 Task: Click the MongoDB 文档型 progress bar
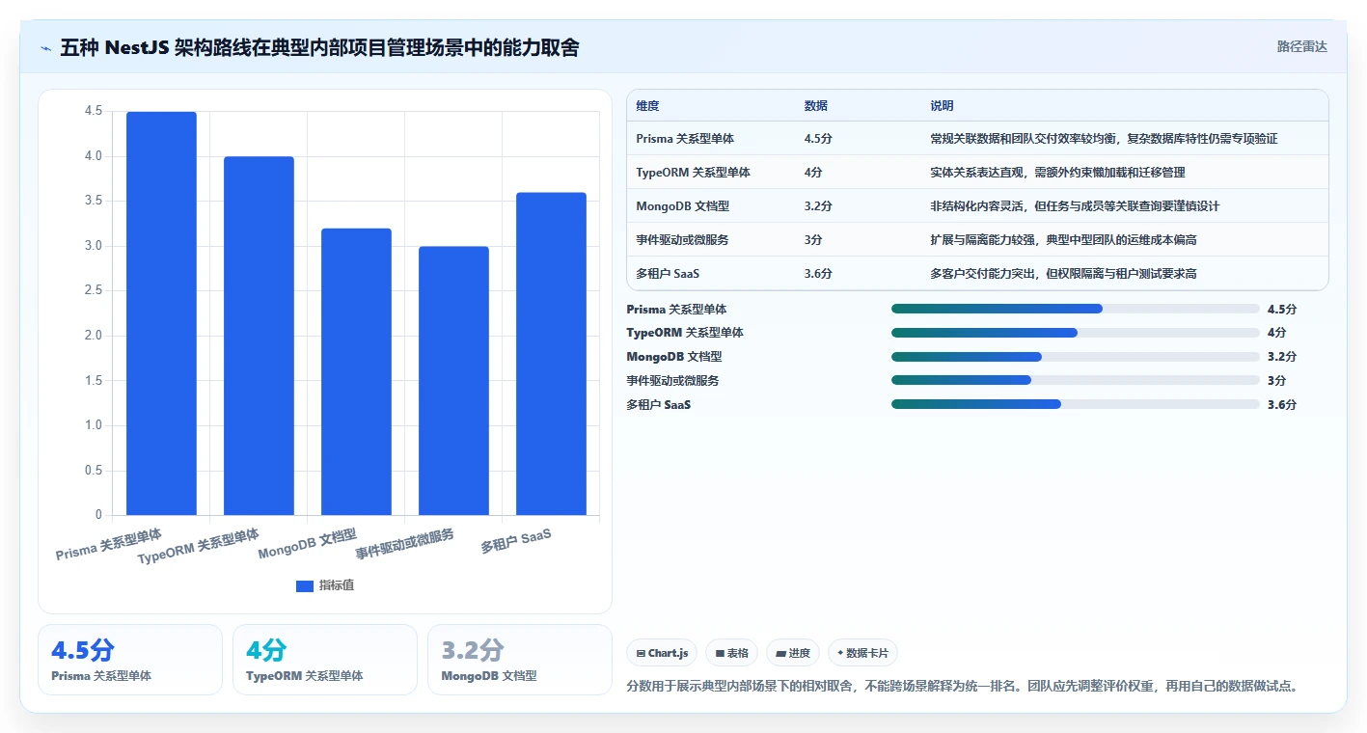1076,357
